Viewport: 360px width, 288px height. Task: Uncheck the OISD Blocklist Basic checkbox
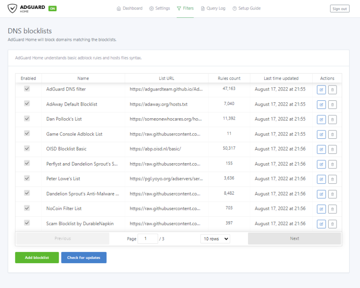click(27, 148)
